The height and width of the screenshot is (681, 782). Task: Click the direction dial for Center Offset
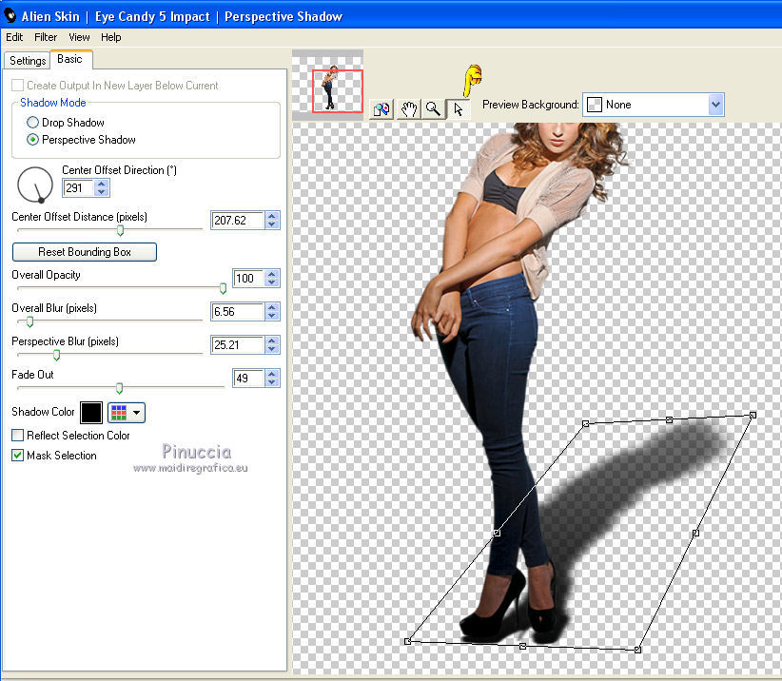coord(35,185)
